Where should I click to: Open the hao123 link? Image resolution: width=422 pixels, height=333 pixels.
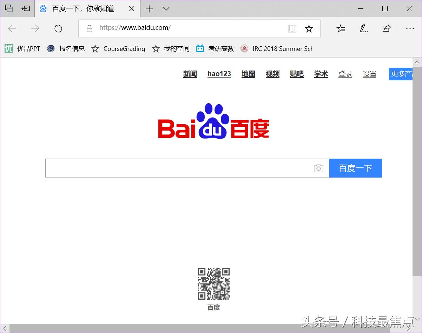(x=219, y=74)
